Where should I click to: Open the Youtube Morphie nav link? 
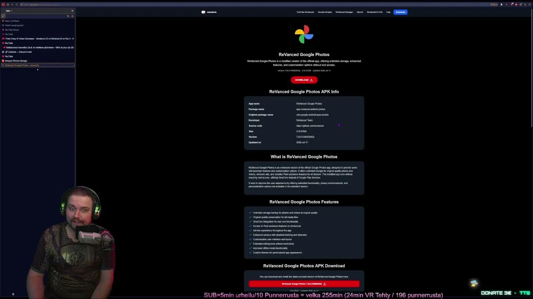(325, 12)
